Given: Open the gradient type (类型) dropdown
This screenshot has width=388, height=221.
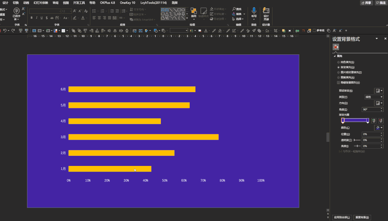Looking at the screenshot, I should [x=374, y=97].
